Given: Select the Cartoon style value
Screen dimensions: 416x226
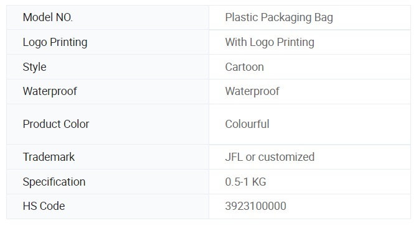Looking at the screenshot, I should coord(244,67).
